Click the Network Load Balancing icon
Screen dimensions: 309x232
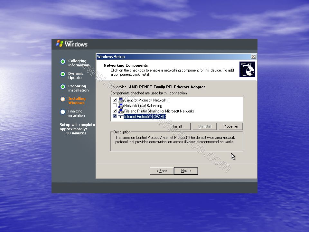click(121, 106)
